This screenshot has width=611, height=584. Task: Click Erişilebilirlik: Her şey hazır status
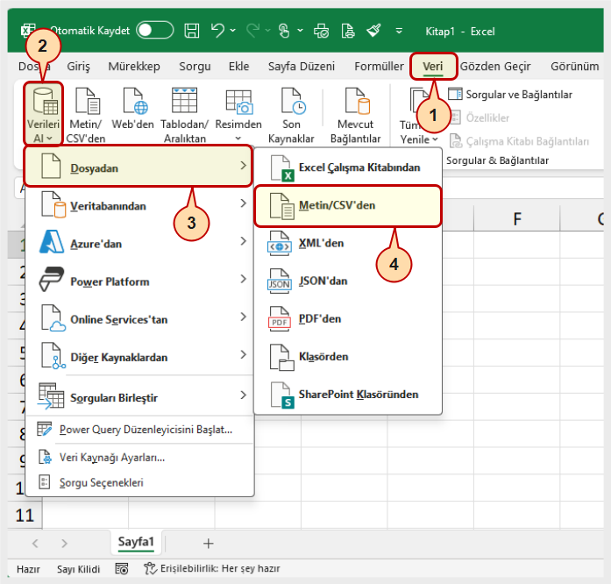click(x=212, y=569)
